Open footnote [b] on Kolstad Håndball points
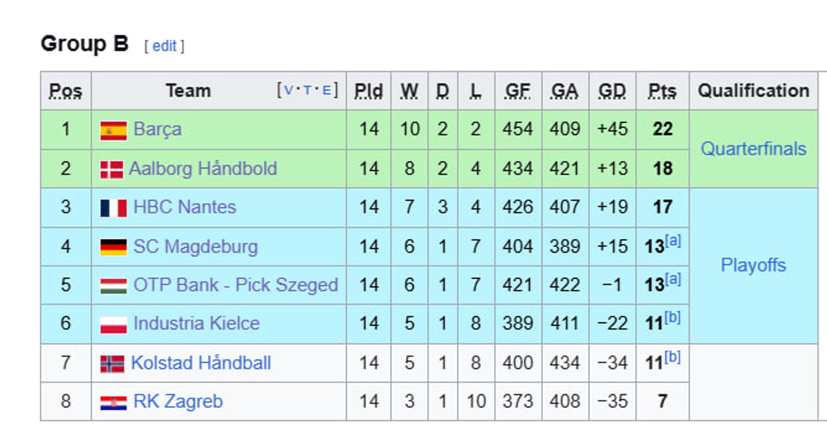Screen dimensions: 827x441 (x=673, y=358)
